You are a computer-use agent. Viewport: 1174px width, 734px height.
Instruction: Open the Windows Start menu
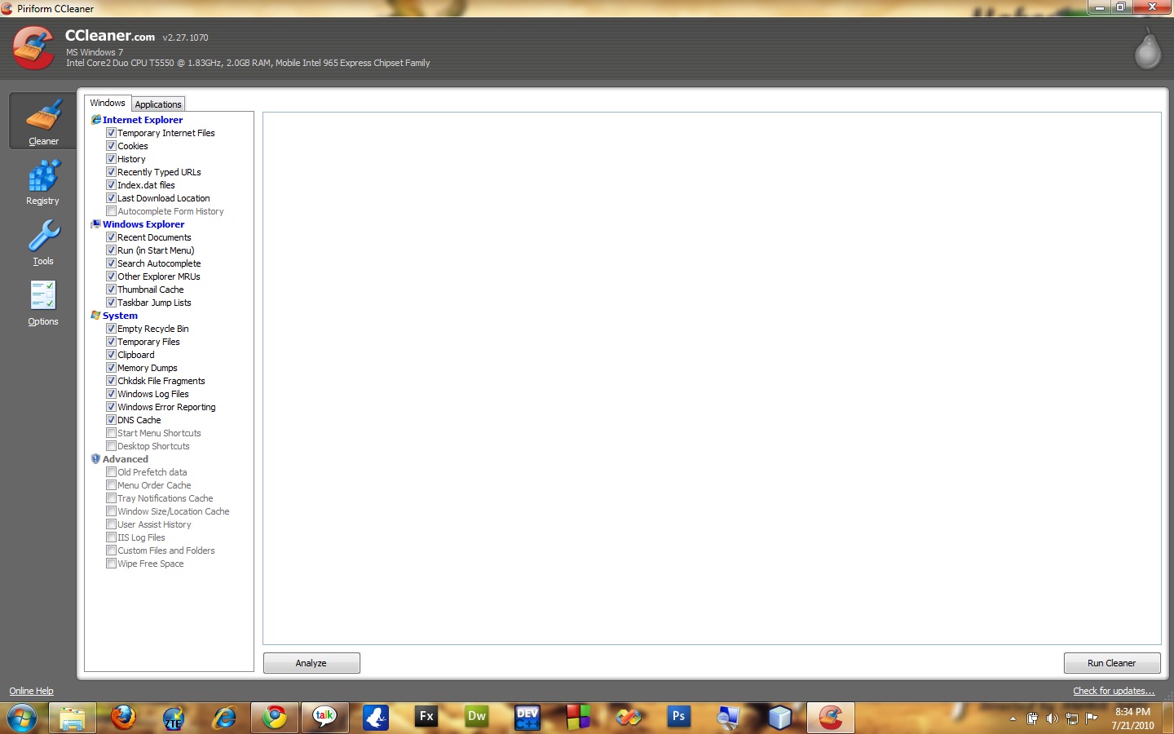click(x=22, y=719)
